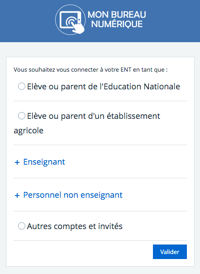Click the blank space left of Valider button

83,252
